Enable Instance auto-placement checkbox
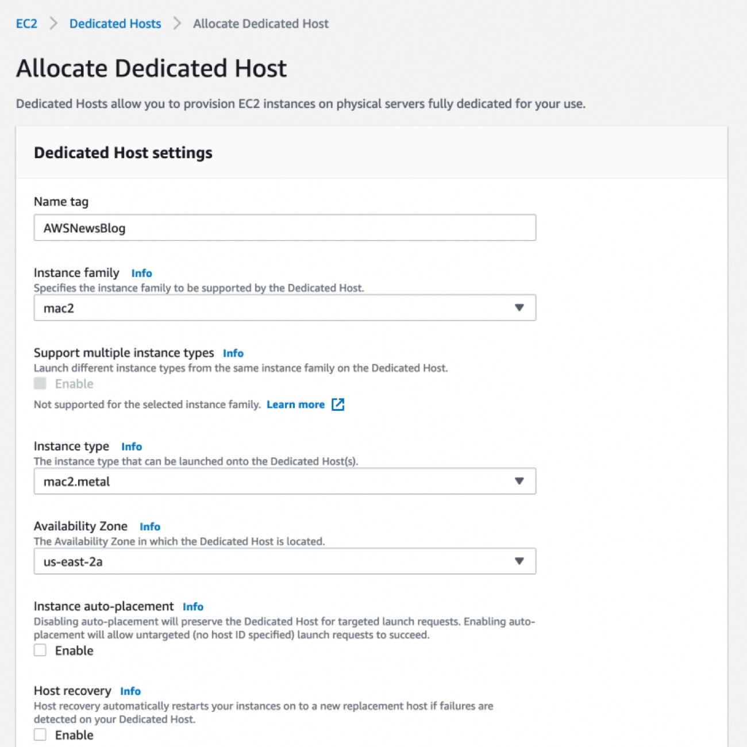Screen dimensions: 747x747 pos(40,650)
